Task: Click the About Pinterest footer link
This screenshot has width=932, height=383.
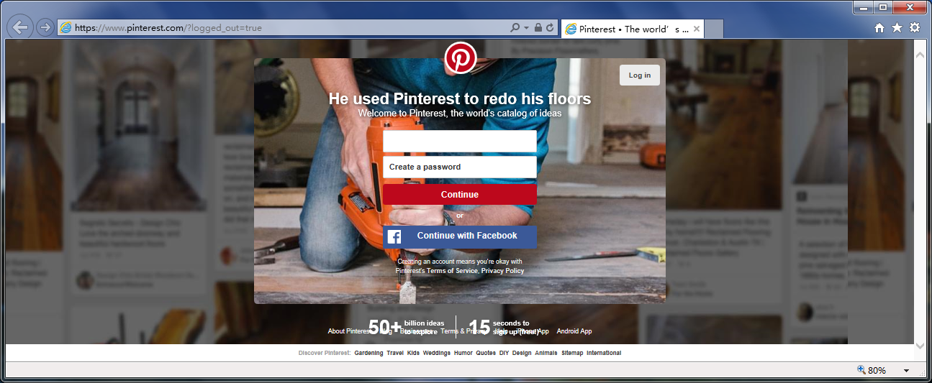Action: click(349, 331)
